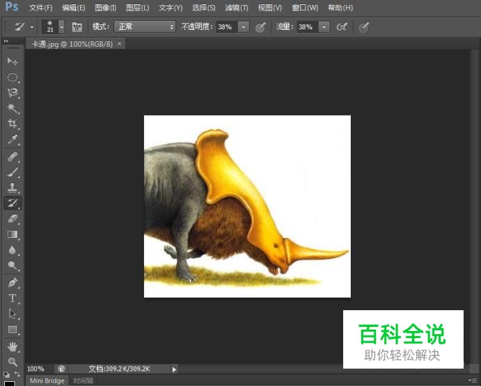Open the flow slider dropdown arrow

(x=324, y=27)
